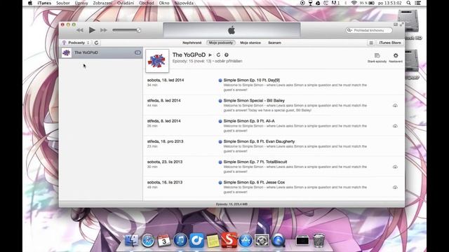Image resolution: width=449 pixels, height=252 pixels.
Task: Switch to the Moje stanice tab
Action: click(250, 43)
